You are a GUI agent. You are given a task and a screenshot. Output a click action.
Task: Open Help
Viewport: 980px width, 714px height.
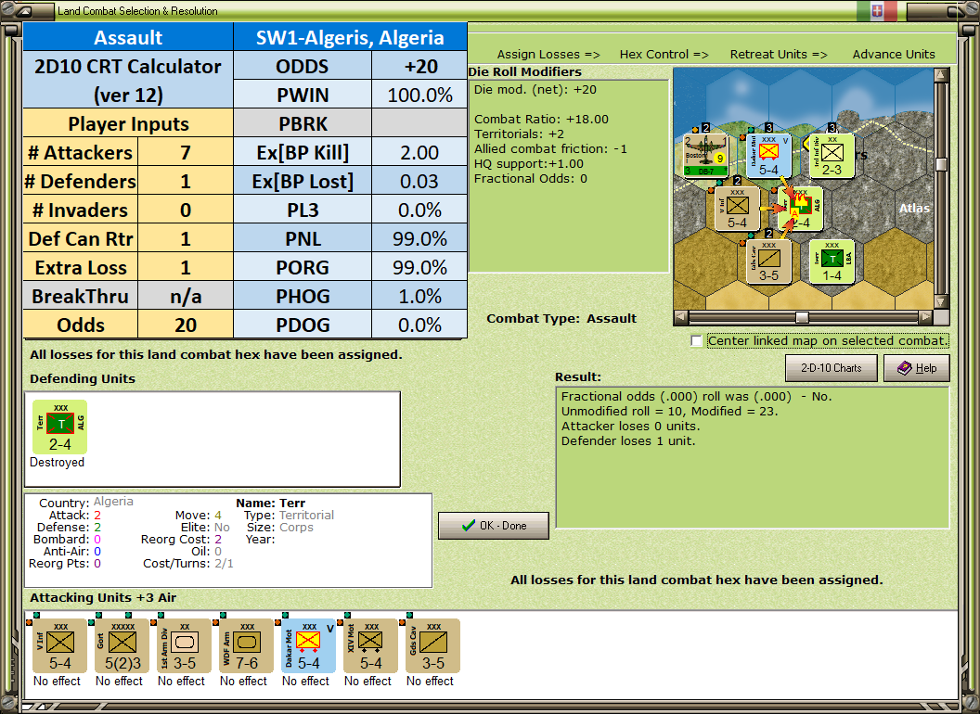pyautogui.click(x=917, y=368)
